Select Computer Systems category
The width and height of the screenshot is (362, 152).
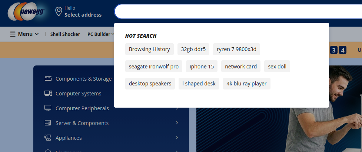pos(79,94)
